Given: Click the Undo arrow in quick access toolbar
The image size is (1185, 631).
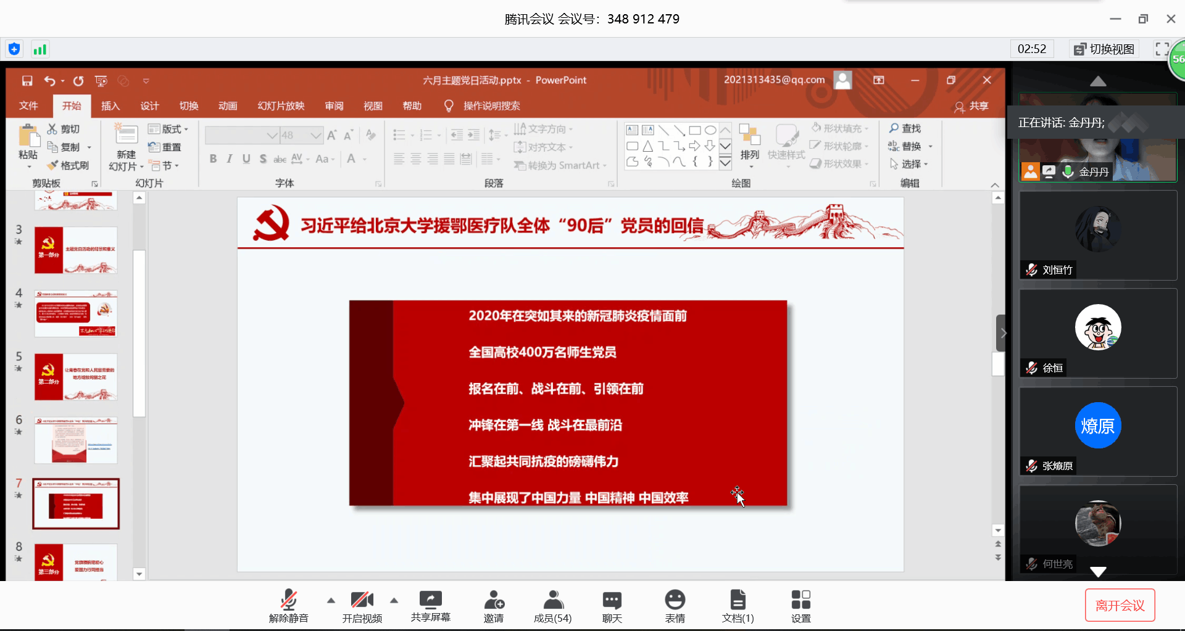Looking at the screenshot, I should click(x=50, y=81).
